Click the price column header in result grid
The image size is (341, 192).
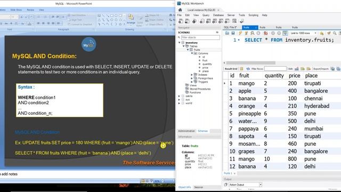[x=295, y=76]
